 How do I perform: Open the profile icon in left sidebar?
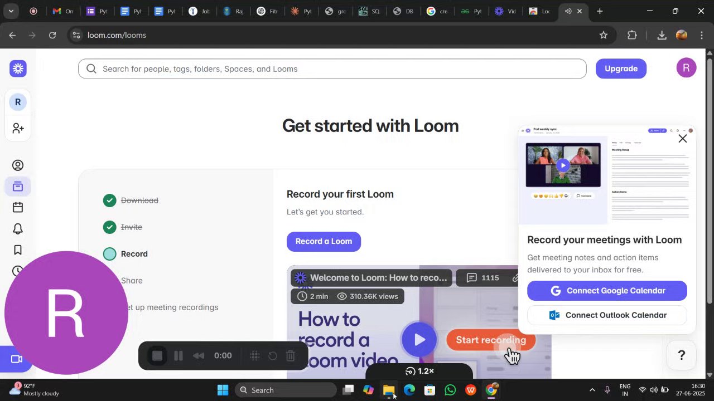tap(18, 165)
